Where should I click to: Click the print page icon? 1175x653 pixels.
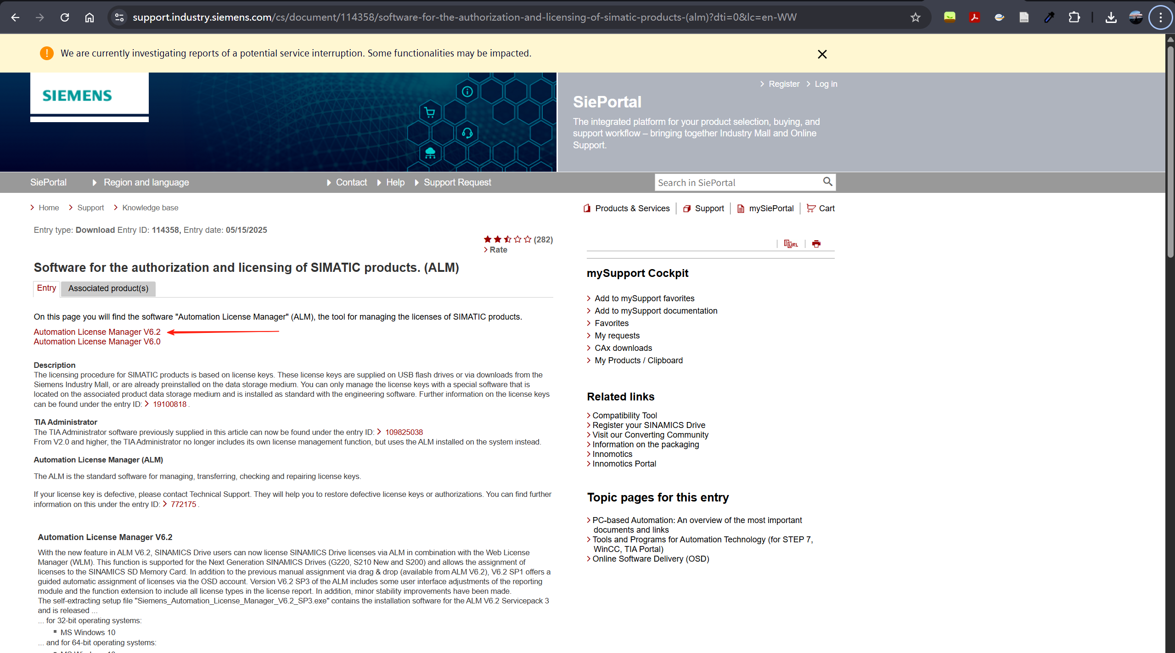pyautogui.click(x=816, y=244)
